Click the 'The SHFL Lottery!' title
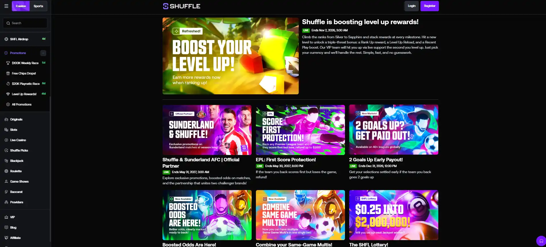The height and width of the screenshot is (247, 546). (x=368, y=245)
